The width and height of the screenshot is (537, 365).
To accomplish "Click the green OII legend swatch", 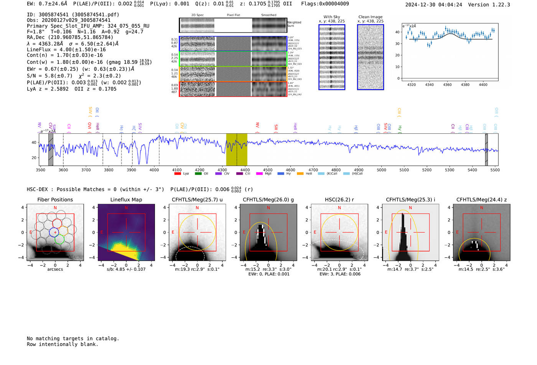I will pos(198,173).
